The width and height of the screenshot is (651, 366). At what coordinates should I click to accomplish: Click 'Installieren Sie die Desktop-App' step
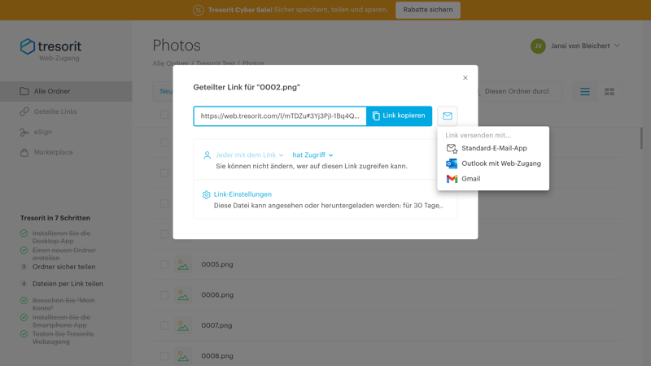tap(62, 237)
